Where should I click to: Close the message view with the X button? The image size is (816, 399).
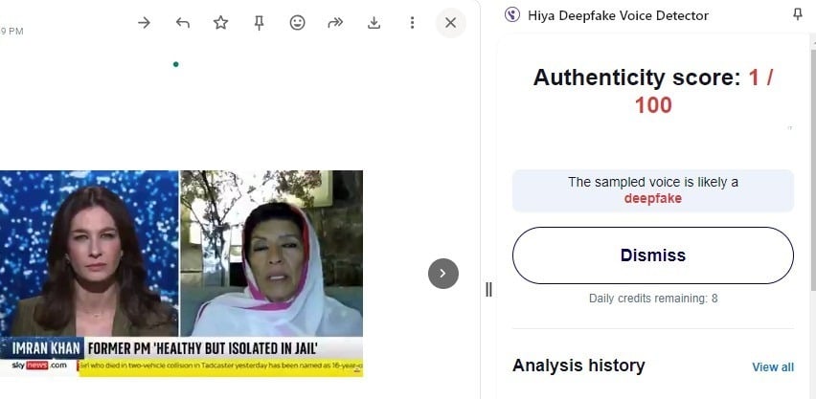point(450,22)
